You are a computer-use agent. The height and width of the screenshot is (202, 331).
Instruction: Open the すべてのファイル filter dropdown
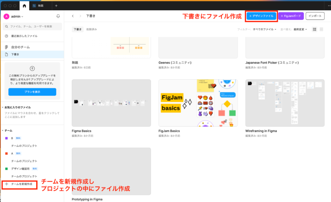coord(264,29)
